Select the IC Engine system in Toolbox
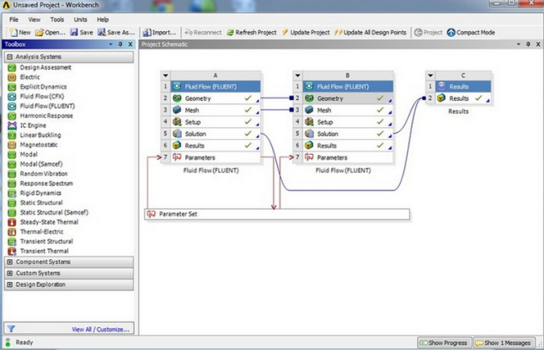Viewport: 544px width, 350px height. click(x=35, y=125)
